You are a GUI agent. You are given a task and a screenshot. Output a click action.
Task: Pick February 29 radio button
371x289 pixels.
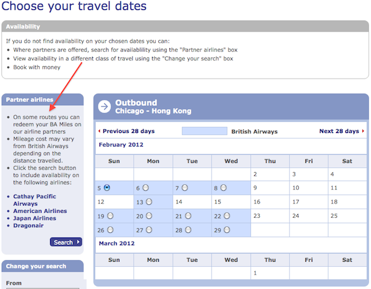[x=227, y=230]
